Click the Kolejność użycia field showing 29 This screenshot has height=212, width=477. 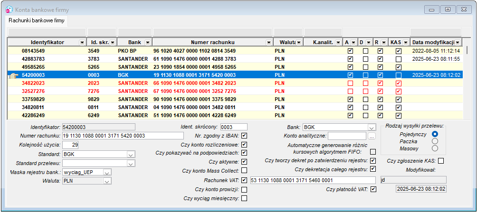click(70, 145)
